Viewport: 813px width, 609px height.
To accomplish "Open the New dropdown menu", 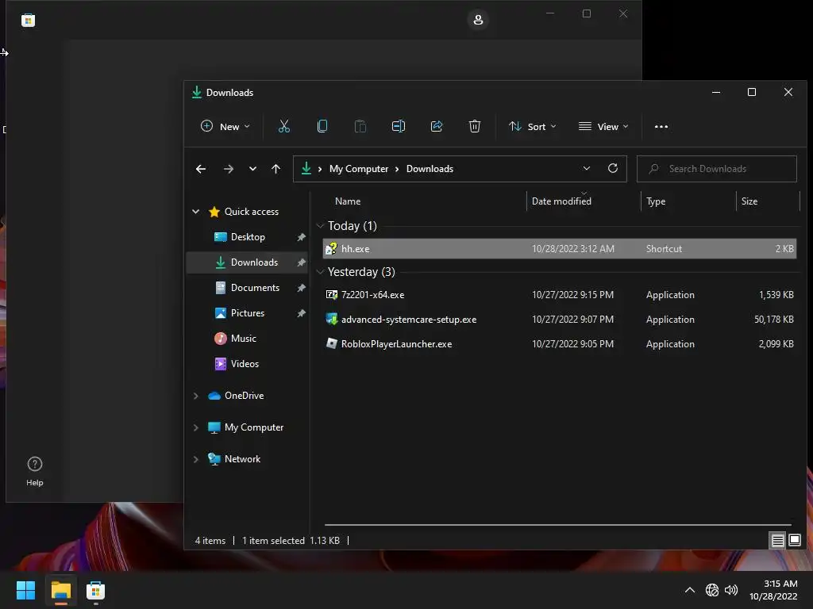I will pos(225,126).
